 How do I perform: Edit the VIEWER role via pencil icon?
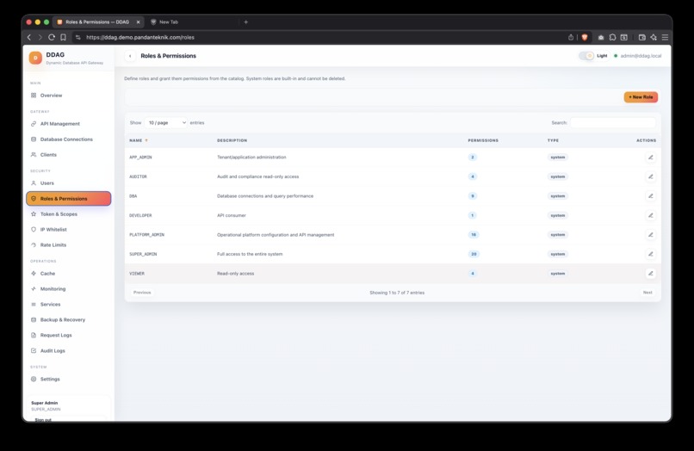[650, 274]
